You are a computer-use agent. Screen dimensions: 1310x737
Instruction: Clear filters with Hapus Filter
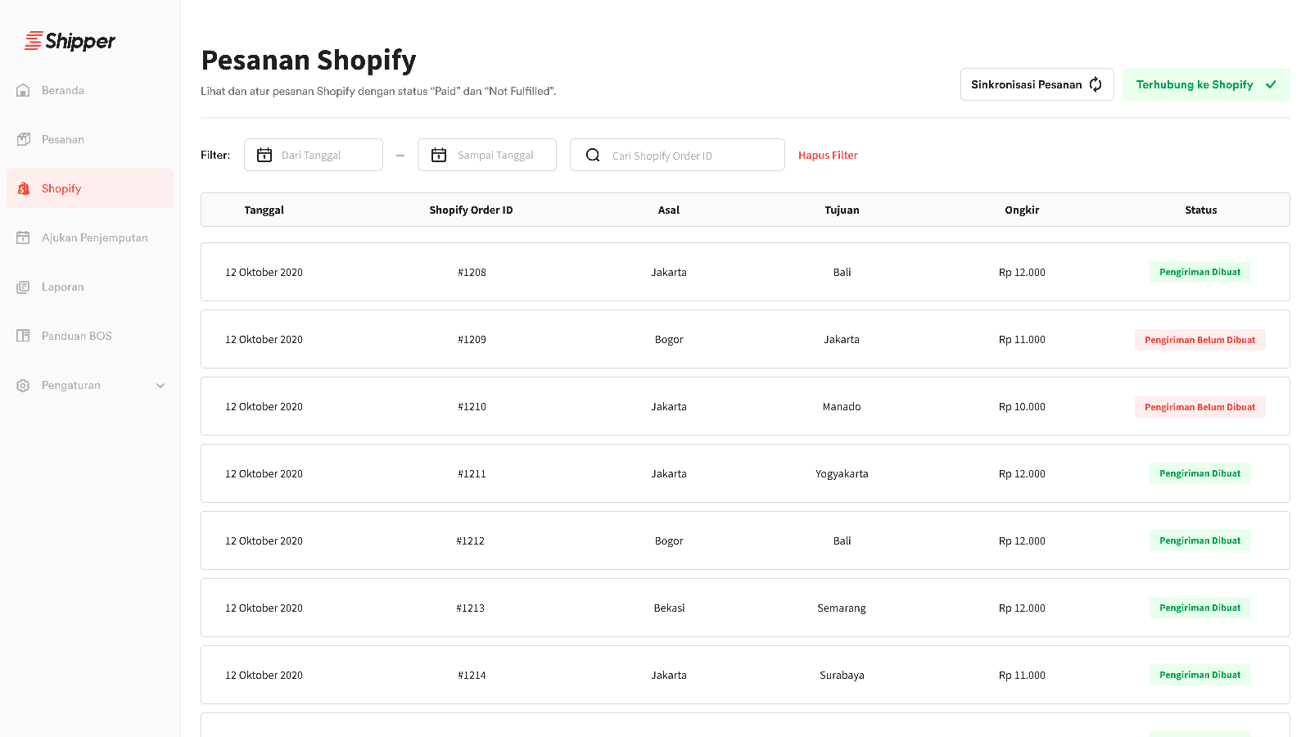point(828,155)
